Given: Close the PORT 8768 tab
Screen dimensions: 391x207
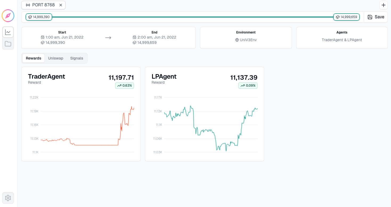Looking at the screenshot, I should [x=61, y=5].
